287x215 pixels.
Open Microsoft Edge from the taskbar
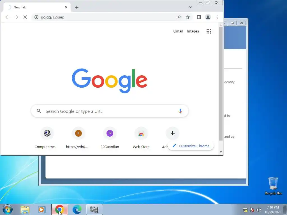(x=77, y=209)
